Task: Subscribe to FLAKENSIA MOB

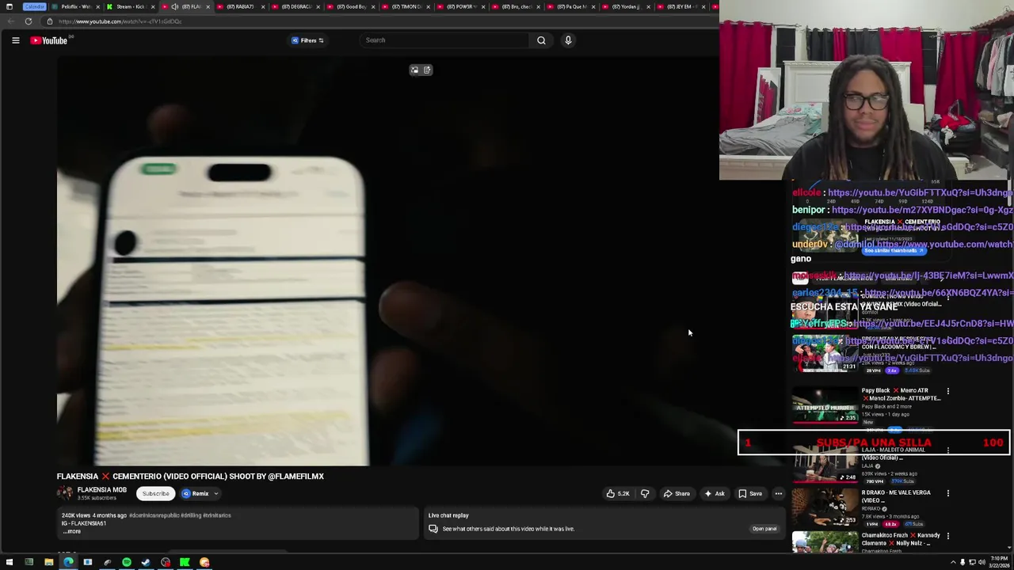Action: click(155, 493)
